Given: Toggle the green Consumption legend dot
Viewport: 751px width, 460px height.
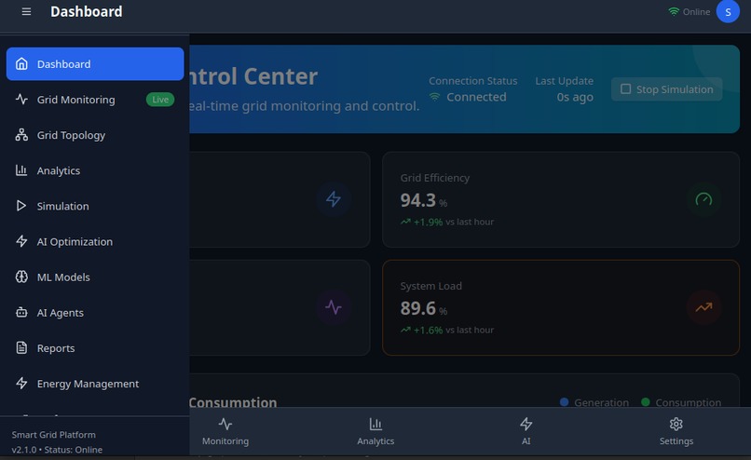Looking at the screenshot, I should [x=645, y=402].
